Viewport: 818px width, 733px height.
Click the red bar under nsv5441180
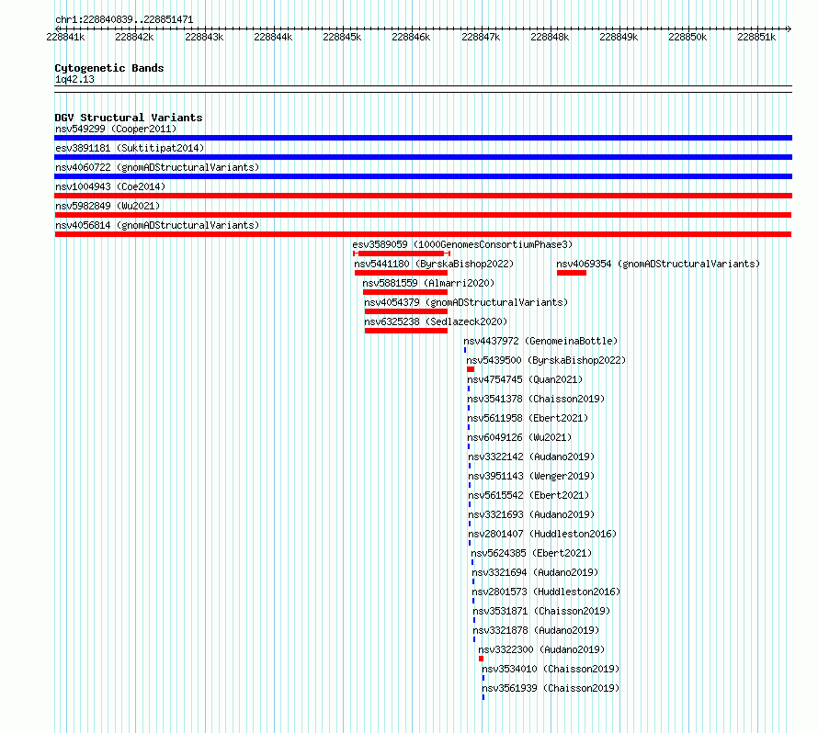point(401,273)
